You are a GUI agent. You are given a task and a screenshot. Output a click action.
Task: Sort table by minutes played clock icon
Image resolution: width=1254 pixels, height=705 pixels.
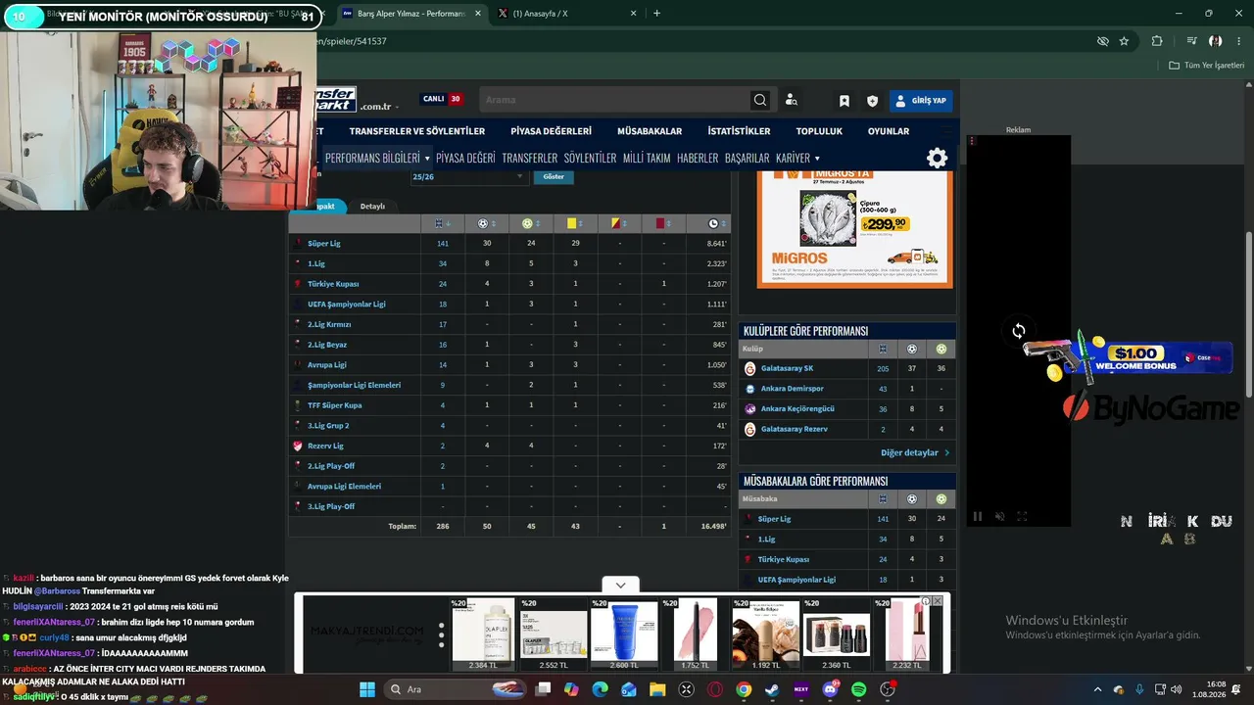(x=713, y=223)
